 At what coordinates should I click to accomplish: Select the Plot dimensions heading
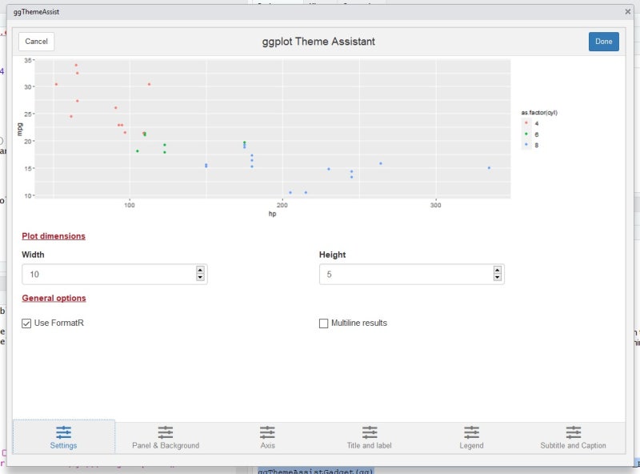tap(54, 235)
